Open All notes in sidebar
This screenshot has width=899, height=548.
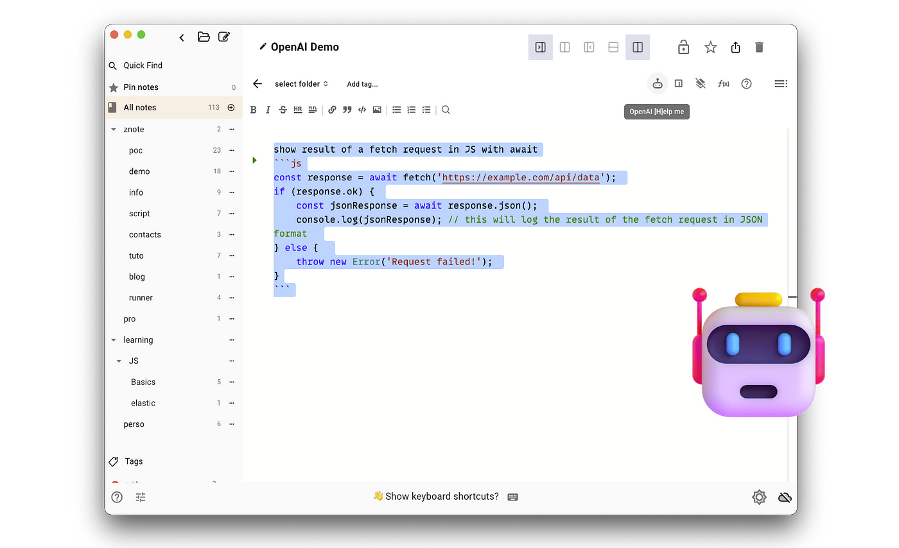coord(173,107)
